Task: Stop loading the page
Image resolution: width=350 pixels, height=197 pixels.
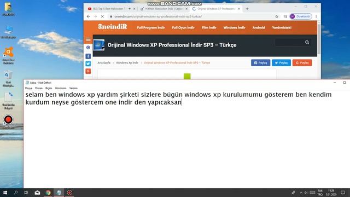Action: (102, 16)
